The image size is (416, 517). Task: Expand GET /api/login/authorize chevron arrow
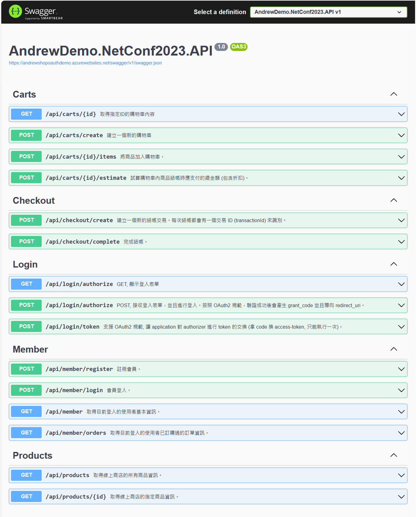click(401, 284)
